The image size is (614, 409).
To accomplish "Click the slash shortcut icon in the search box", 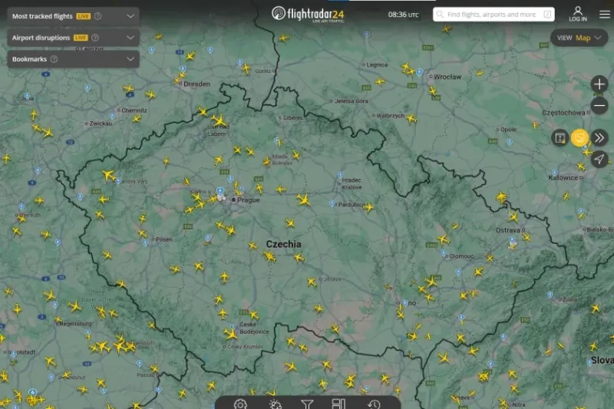I will tap(547, 15).
